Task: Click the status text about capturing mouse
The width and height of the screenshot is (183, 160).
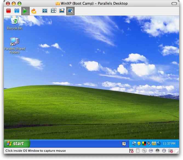Action: [x=36, y=151]
